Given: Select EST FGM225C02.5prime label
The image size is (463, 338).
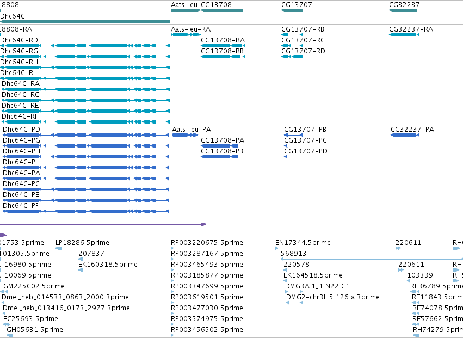Looking at the screenshot, I should tap(32, 286).
